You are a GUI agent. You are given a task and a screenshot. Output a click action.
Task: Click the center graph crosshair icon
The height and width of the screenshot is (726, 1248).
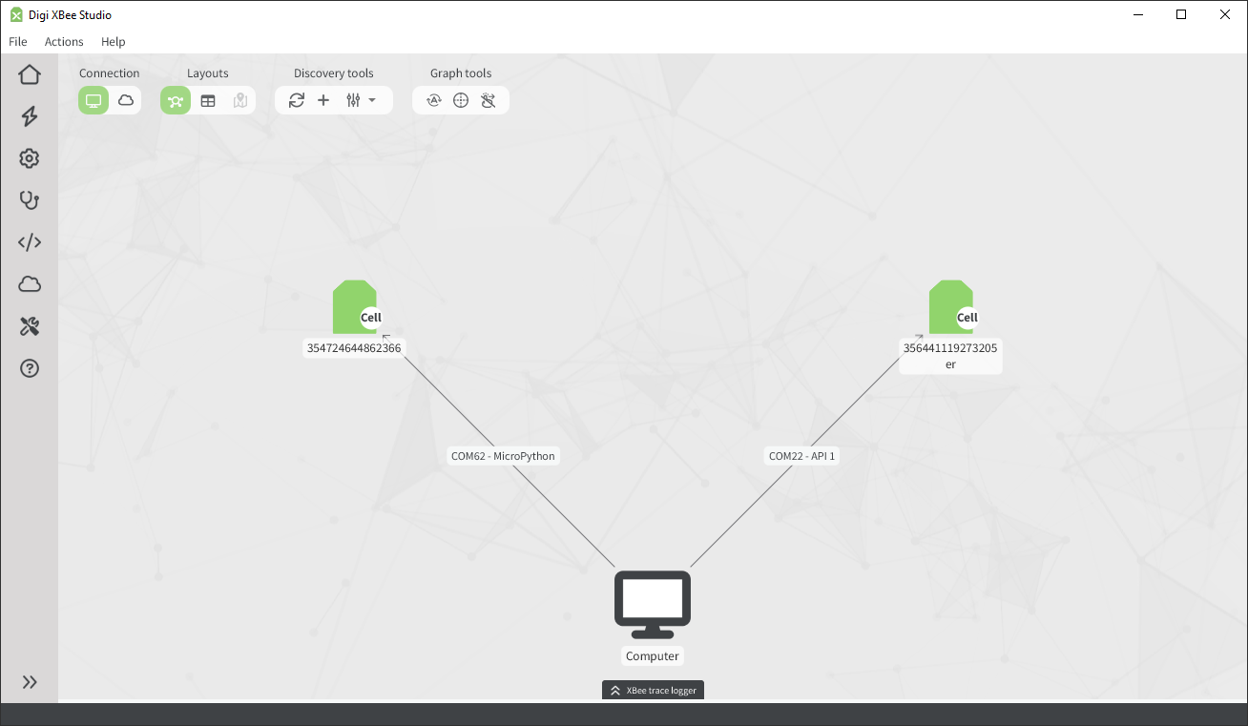461,100
